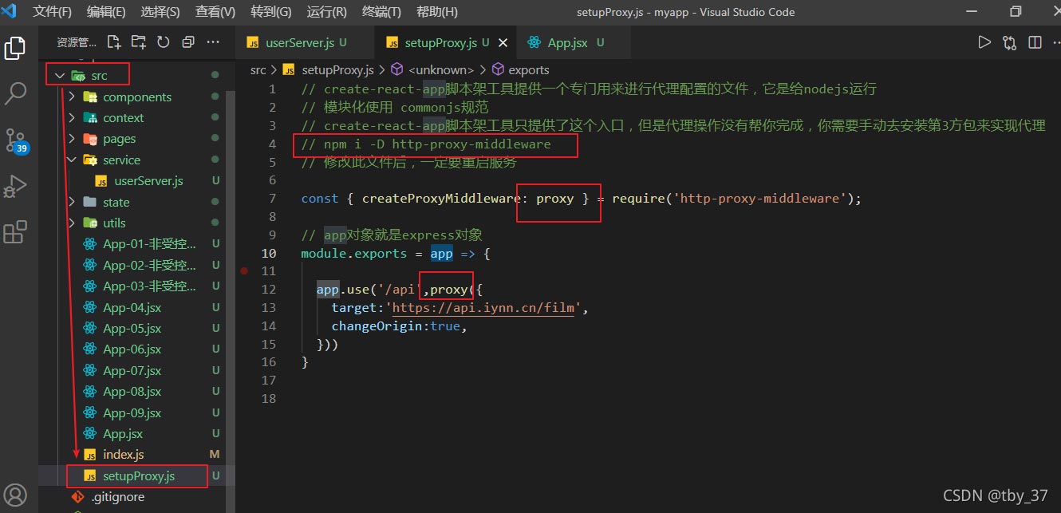The height and width of the screenshot is (513, 1061).
Task: Open the Extensions view icon
Action: [16, 233]
